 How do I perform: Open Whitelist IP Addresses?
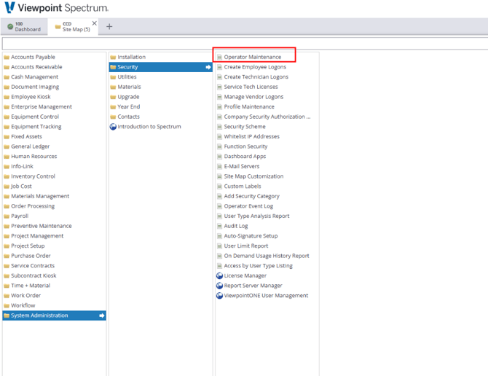[251, 136]
